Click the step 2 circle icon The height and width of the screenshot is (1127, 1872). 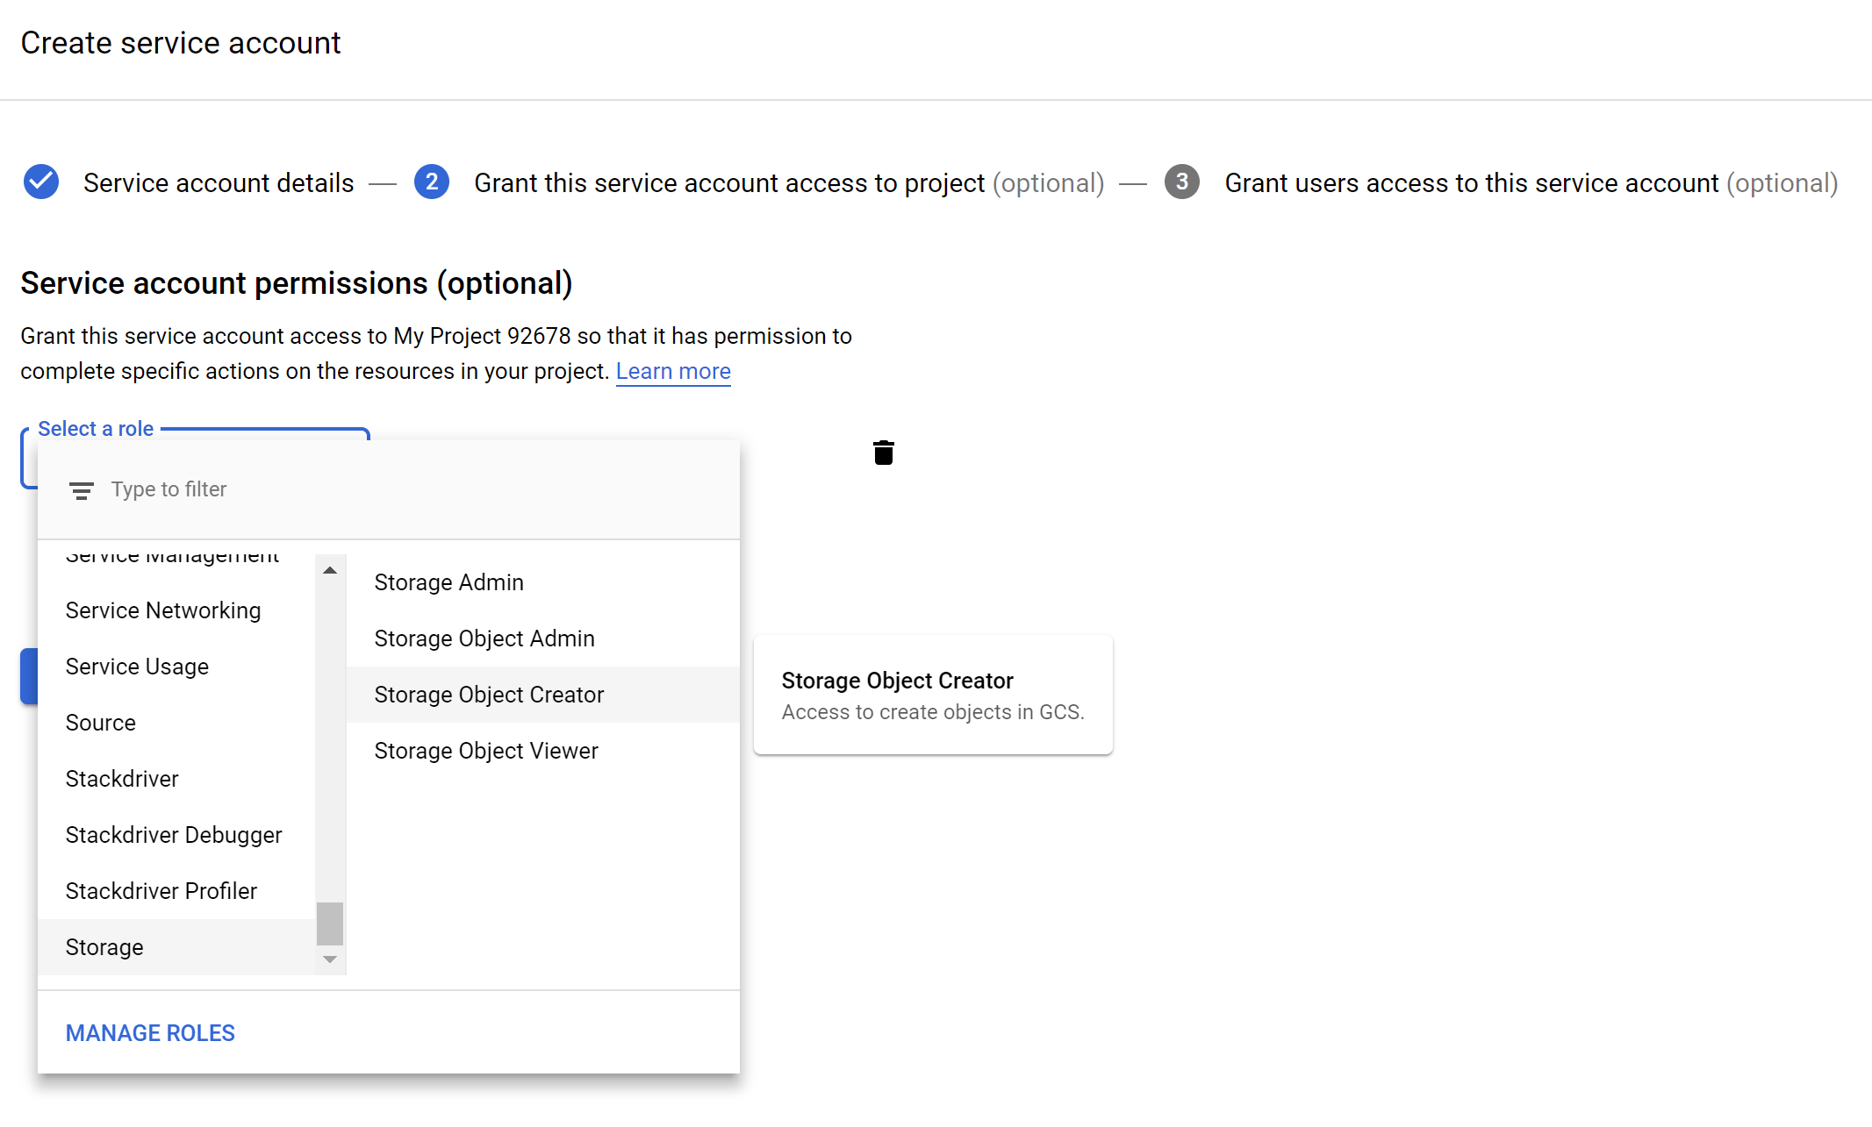click(431, 182)
